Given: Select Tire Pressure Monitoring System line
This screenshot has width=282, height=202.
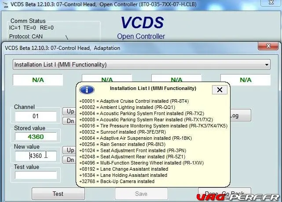Looking at the screenshot, I should (154, 126).
